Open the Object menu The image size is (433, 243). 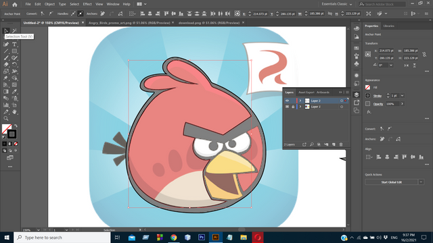pyautogui.click(x=49, y=4)
